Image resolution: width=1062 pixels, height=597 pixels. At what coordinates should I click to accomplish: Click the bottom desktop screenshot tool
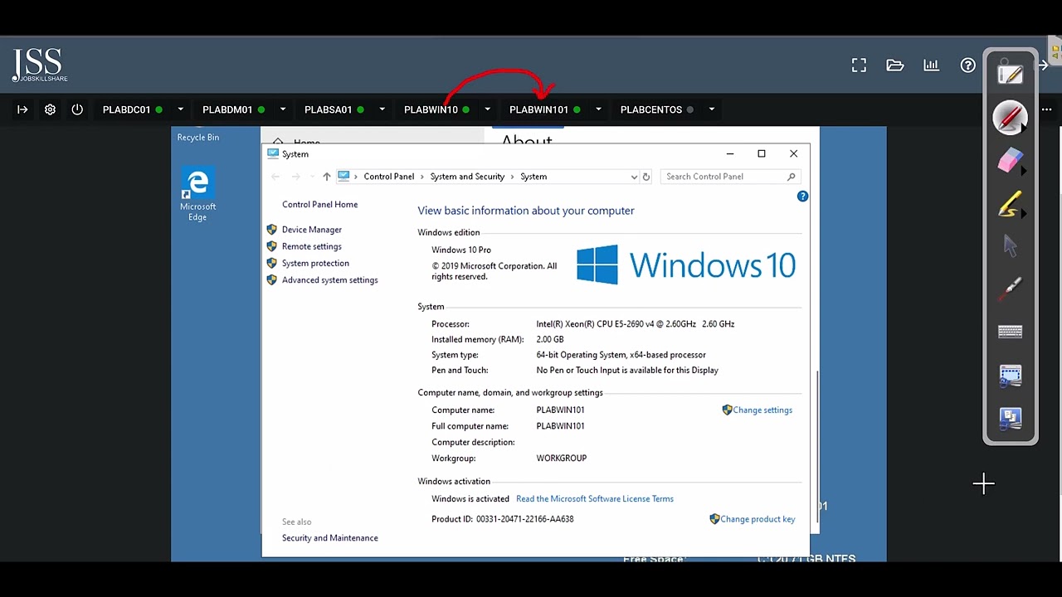click(1010, 419)
